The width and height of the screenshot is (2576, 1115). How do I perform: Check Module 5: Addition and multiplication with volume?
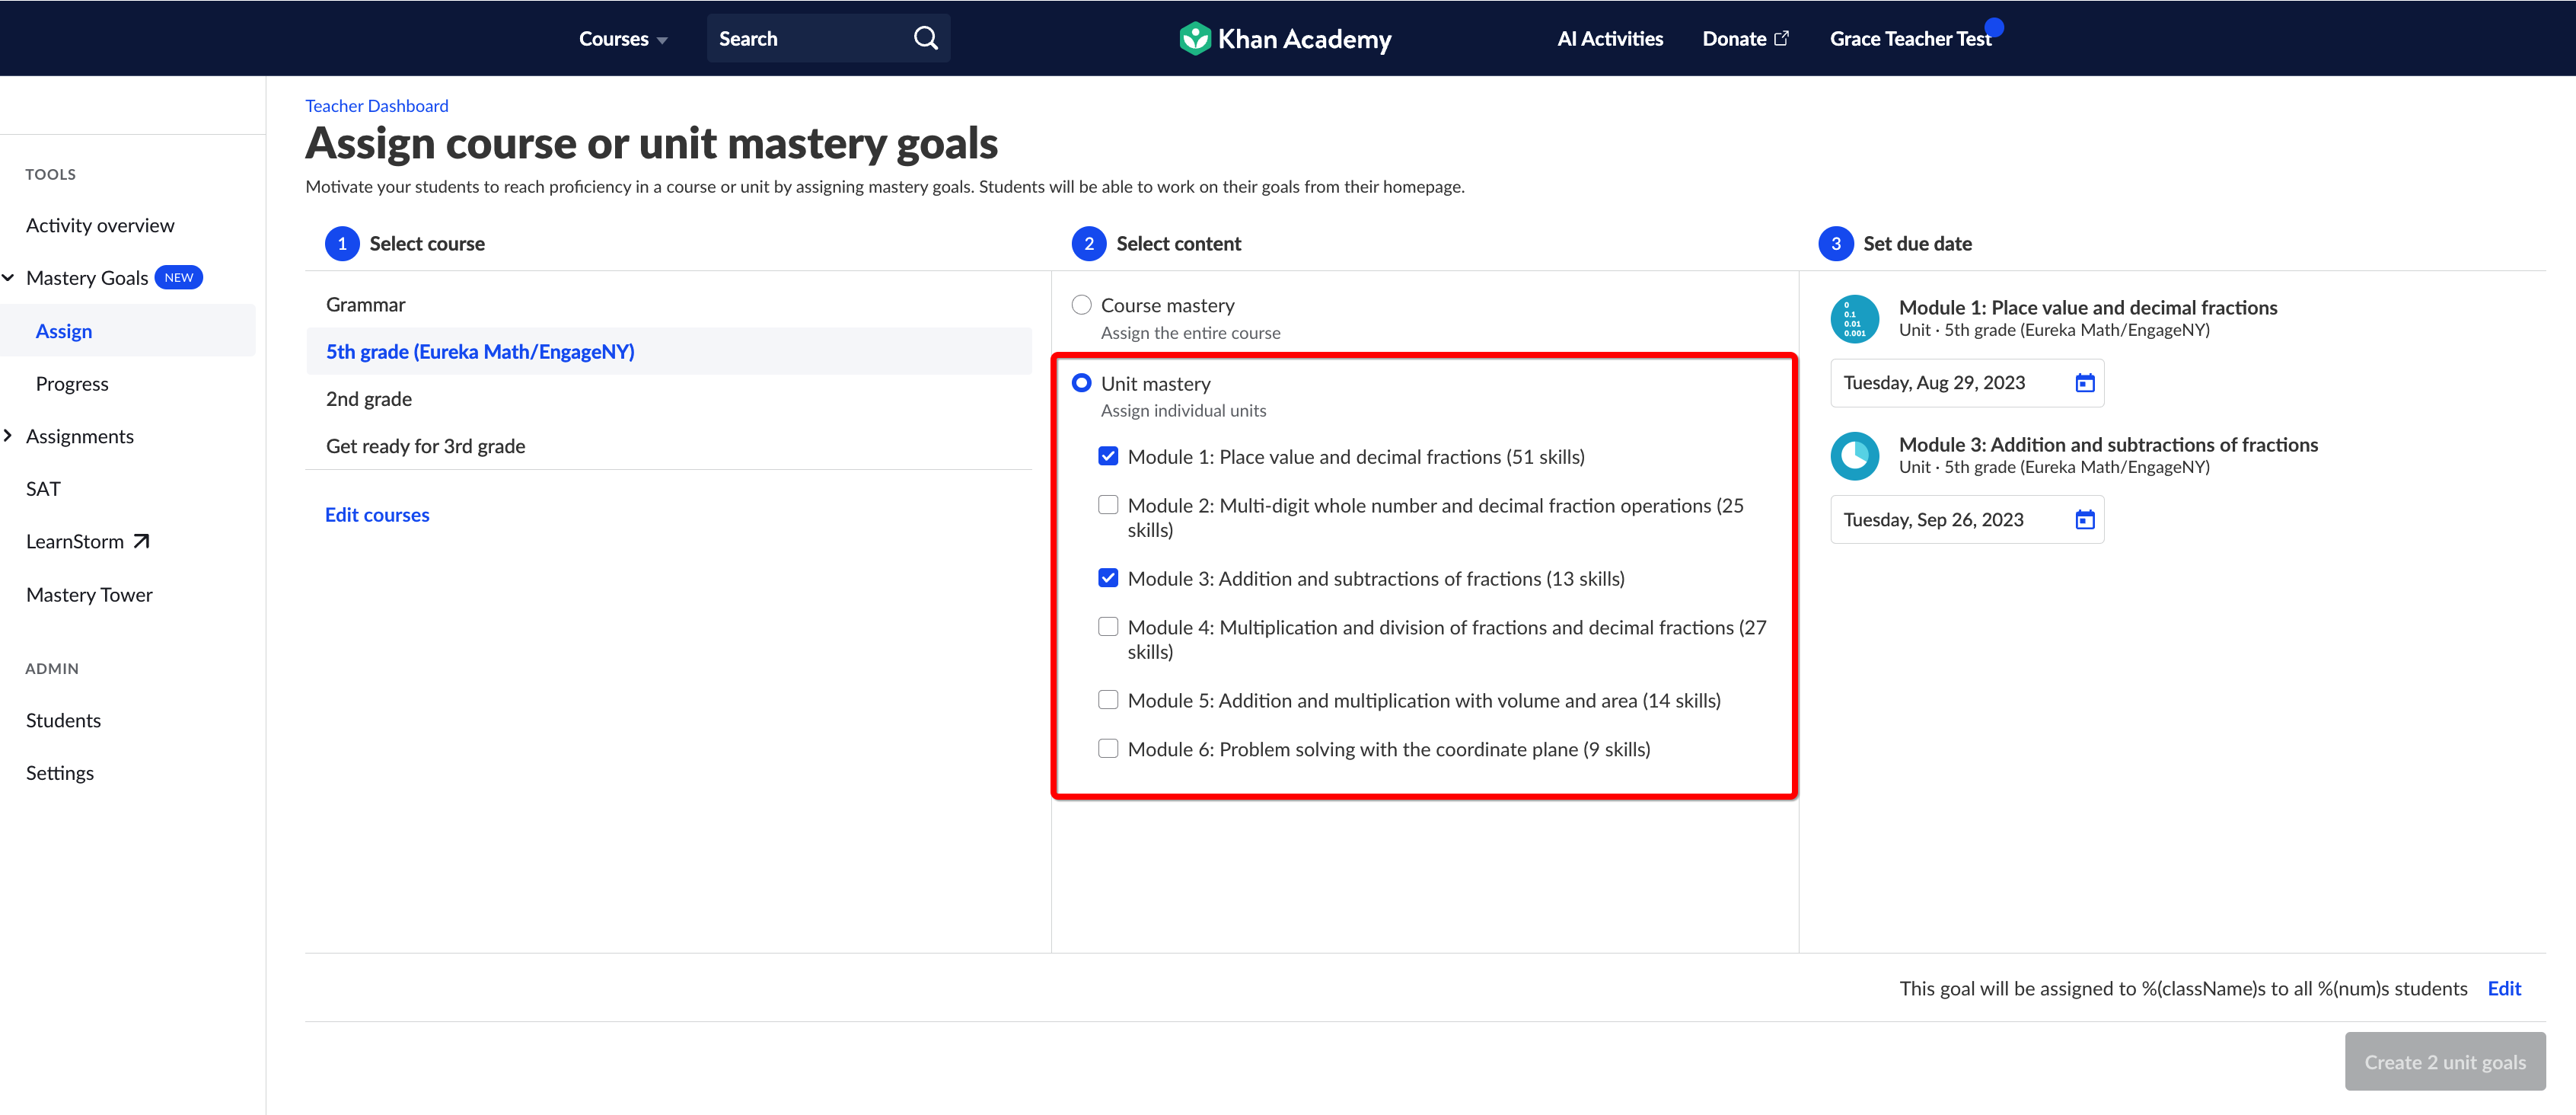[1108, 701]
